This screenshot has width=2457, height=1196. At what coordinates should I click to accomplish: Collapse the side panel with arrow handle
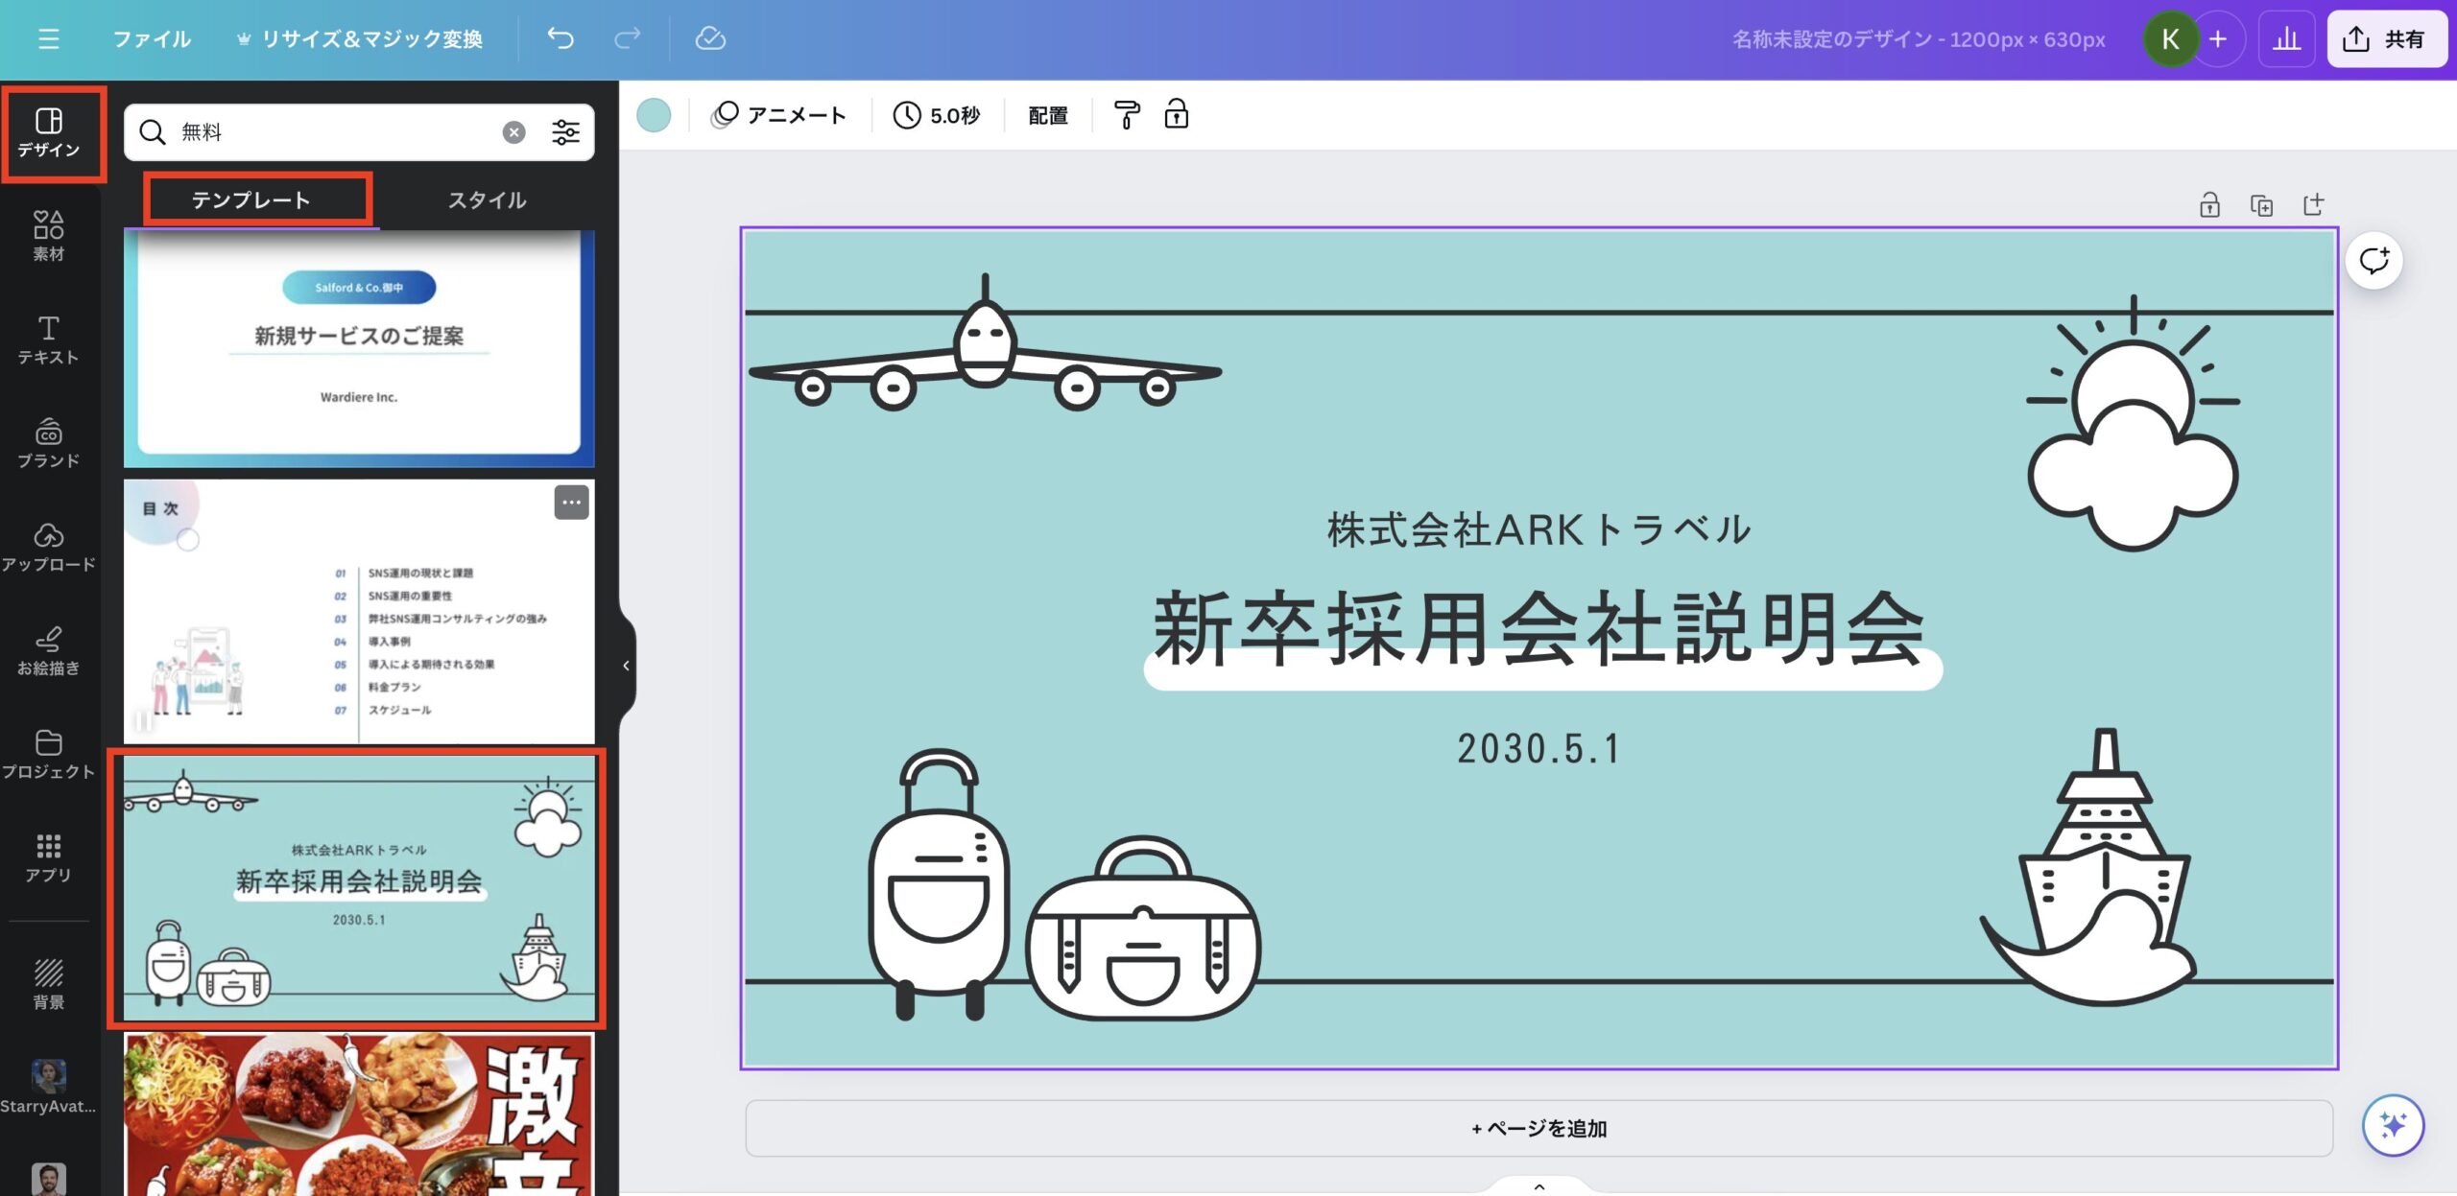(627, 666)
